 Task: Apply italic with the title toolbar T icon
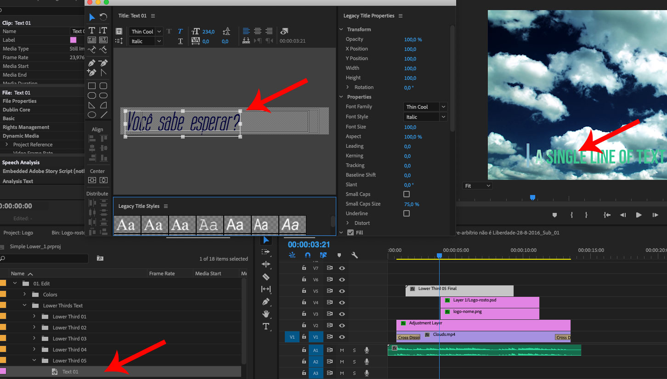click(180, 31)
